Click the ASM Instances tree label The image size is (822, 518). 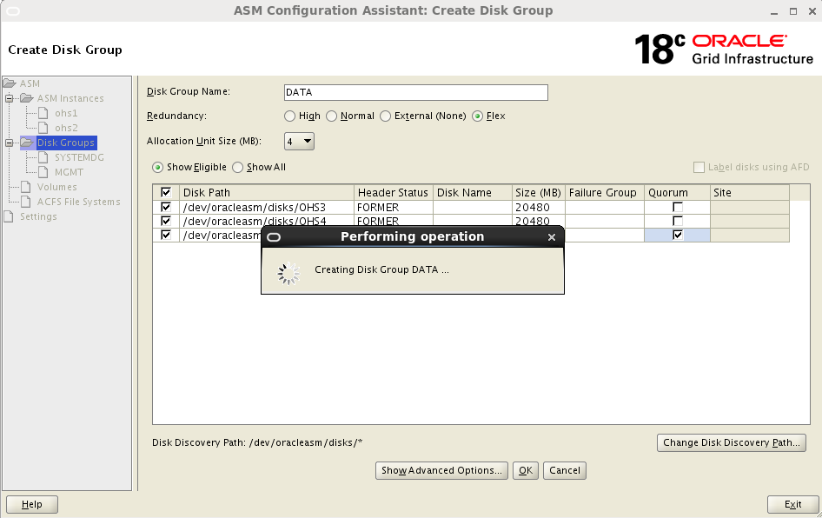pyautogui.click(x=70, y=98)
